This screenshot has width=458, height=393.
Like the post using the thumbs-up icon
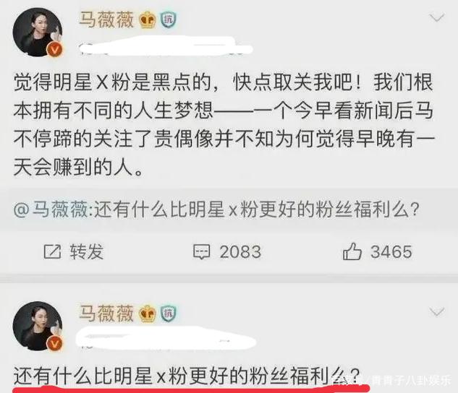352,251
